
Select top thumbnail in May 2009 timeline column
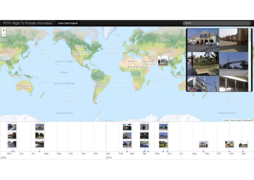[x=12, y=127]
